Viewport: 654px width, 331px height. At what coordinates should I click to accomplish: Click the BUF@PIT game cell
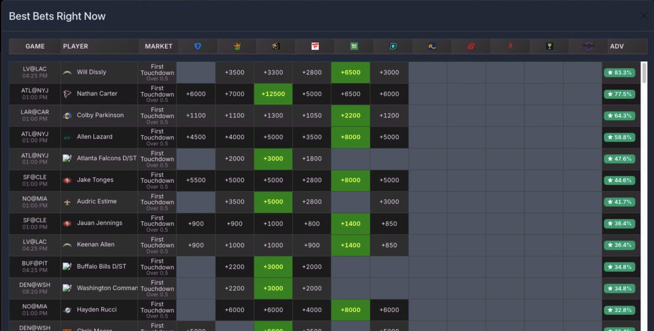[35, 266]
